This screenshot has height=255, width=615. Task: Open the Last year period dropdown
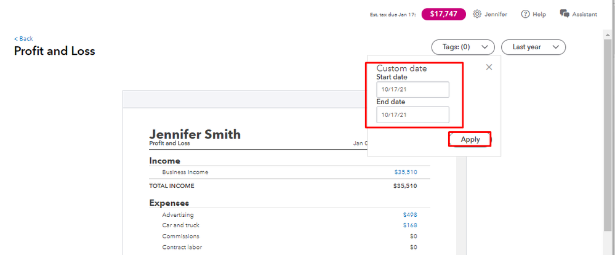[533, 47]
